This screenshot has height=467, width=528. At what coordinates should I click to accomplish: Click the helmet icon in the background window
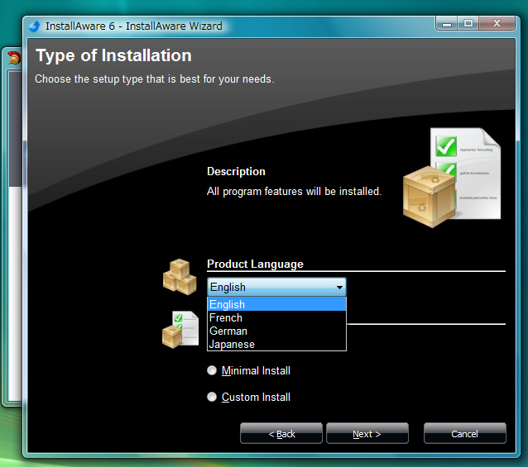point(14,58)
